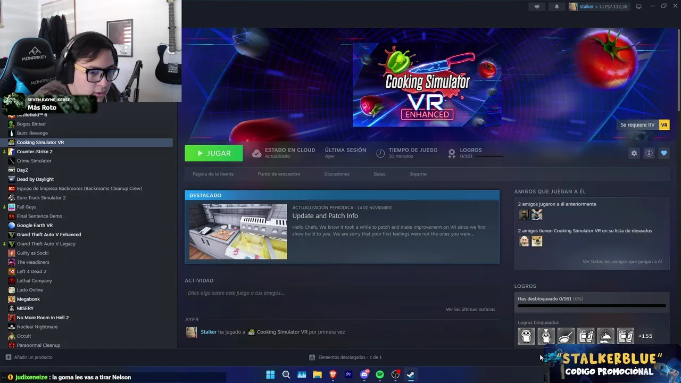The width and height of the screenshot is (681, 383).
Task: Click the activity status input field
Action: click(342, 293)
